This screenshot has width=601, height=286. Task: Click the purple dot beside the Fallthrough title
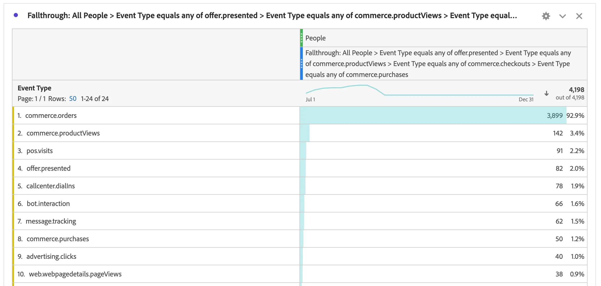(16, 15)
